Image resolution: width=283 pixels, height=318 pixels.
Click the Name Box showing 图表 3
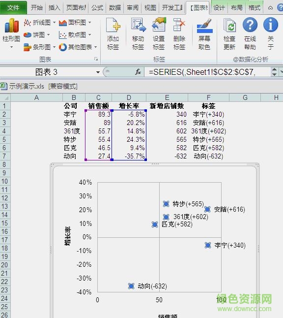pyautogui.click(x=47, y=72)
